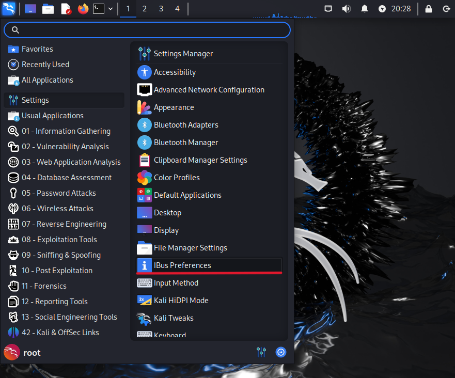Select the All Applications category
Viewport: 455px width, 378px height.
[64, 80]
